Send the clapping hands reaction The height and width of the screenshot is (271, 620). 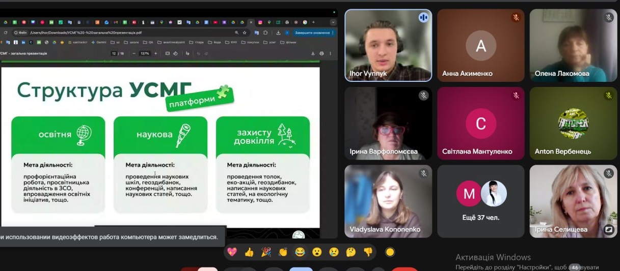[x=283, y=252]
